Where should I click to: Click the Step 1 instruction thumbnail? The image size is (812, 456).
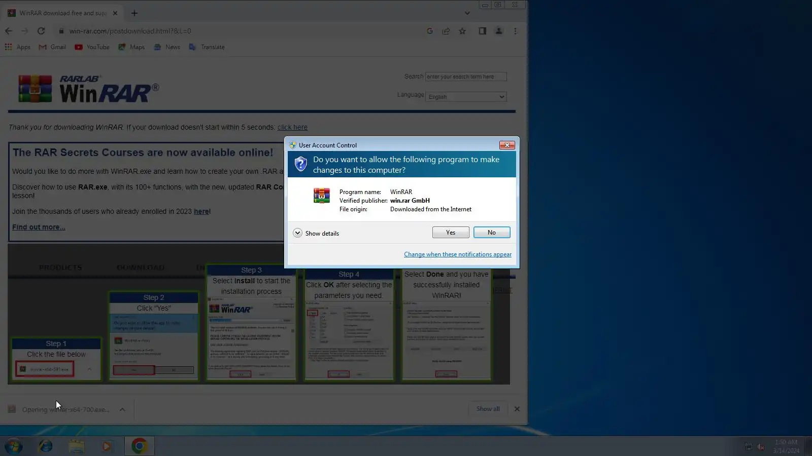point(56,359)
